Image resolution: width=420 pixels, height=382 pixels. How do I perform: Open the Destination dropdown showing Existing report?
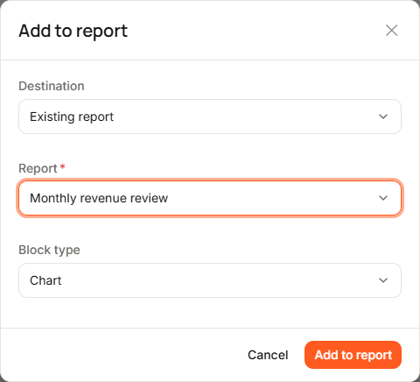coord(210,117)
